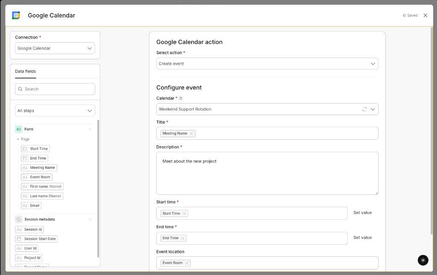
Task: Select End Time data field chip
Action: point(35,158)
